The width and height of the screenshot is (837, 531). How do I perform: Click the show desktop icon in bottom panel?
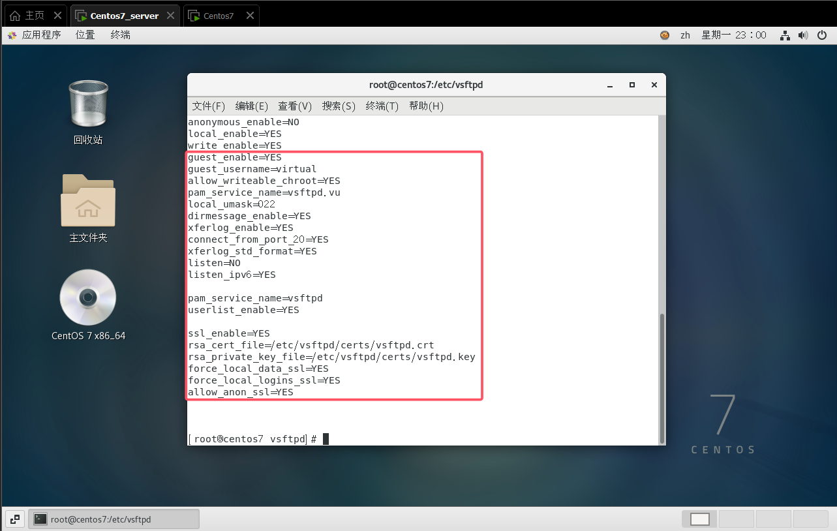[x=15, y=519]
